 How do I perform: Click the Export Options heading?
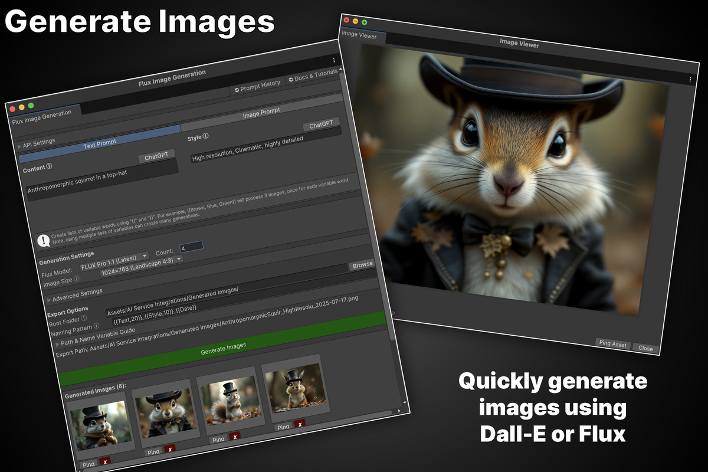pyautogui.click(x=68, y=312)
